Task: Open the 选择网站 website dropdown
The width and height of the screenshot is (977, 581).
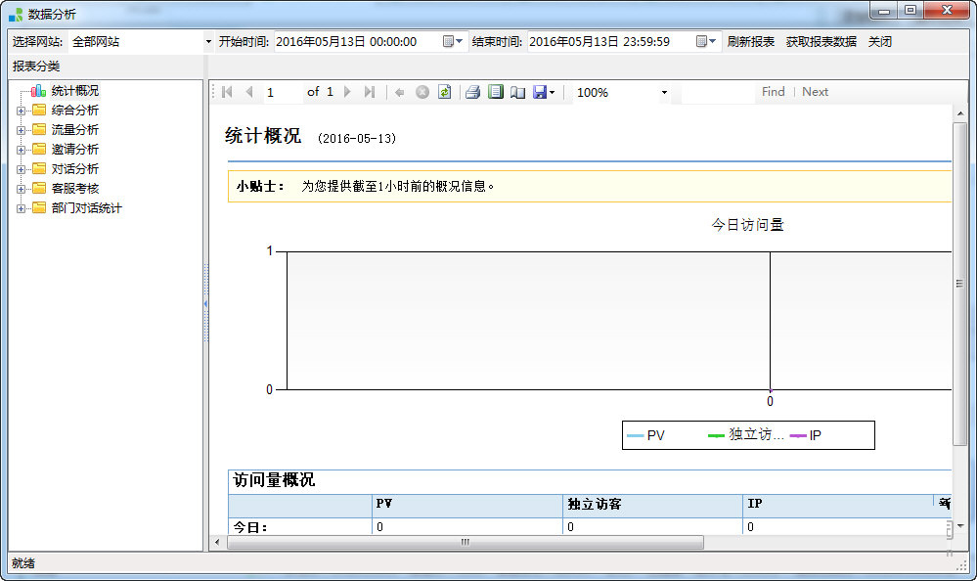Action: click(208, 42)
